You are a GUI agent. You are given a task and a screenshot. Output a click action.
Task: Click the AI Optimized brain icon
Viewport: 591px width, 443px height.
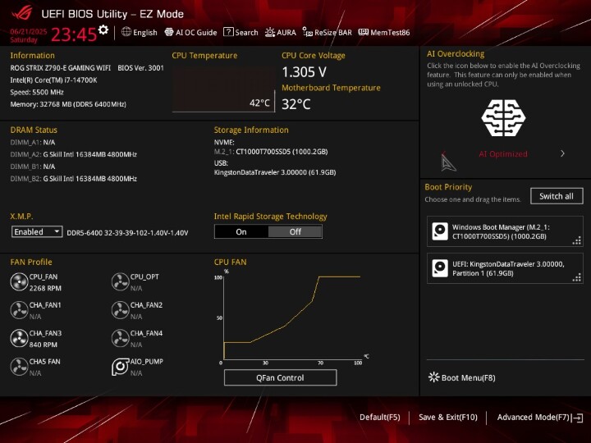click(503, 118)
